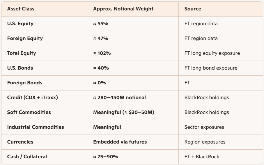Click the Approx. Notional Weight header
This screenshot has height=165, width=264.
pyautogui.click(x=123, y=9)
